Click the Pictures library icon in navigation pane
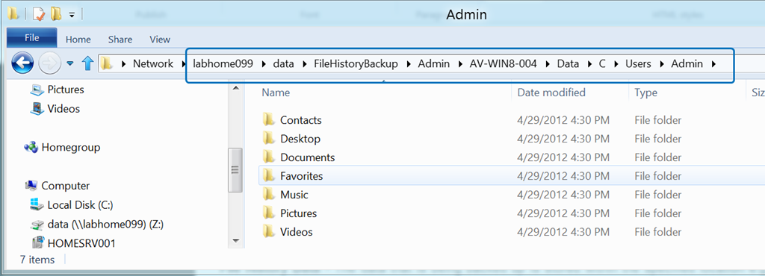Viewport: 765px width, 276px height. click(37, 90)
